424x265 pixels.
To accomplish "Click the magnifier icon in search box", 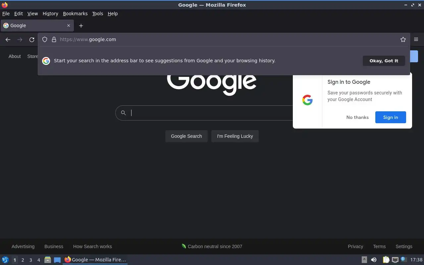I will pyautogui.click(x=123, y=113).
